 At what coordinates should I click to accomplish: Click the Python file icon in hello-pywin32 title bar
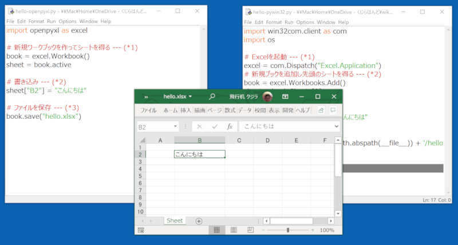coord(248,12)
